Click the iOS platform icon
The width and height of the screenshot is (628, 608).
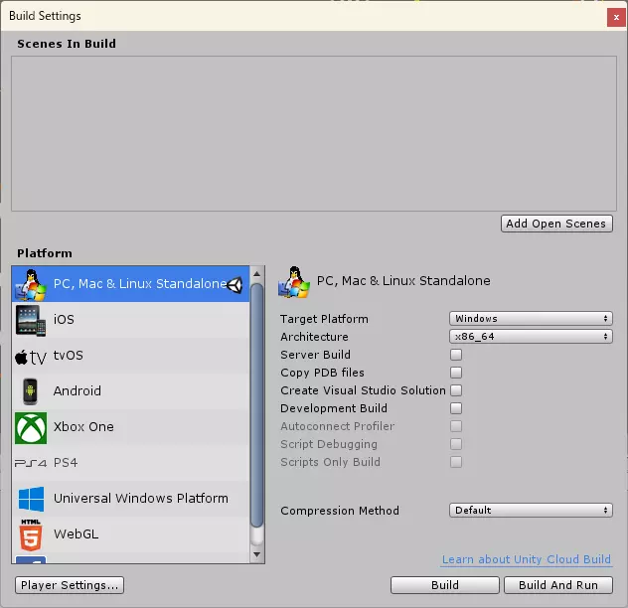click(x=31, y=320)
